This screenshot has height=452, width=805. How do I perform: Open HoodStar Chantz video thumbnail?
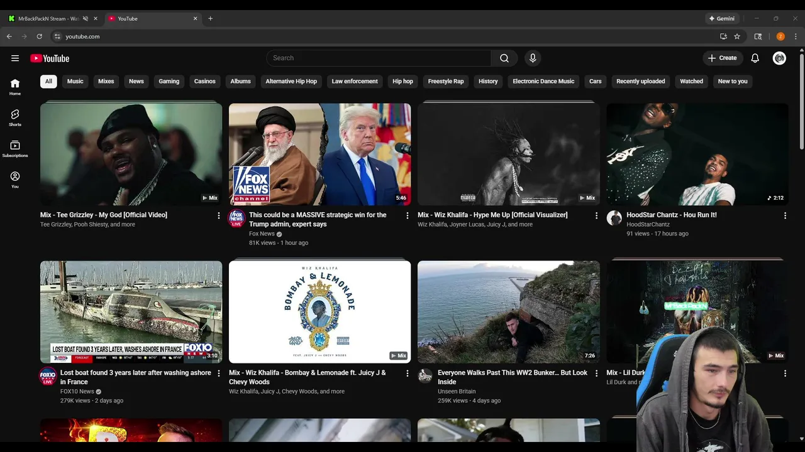tap(697, 154)
